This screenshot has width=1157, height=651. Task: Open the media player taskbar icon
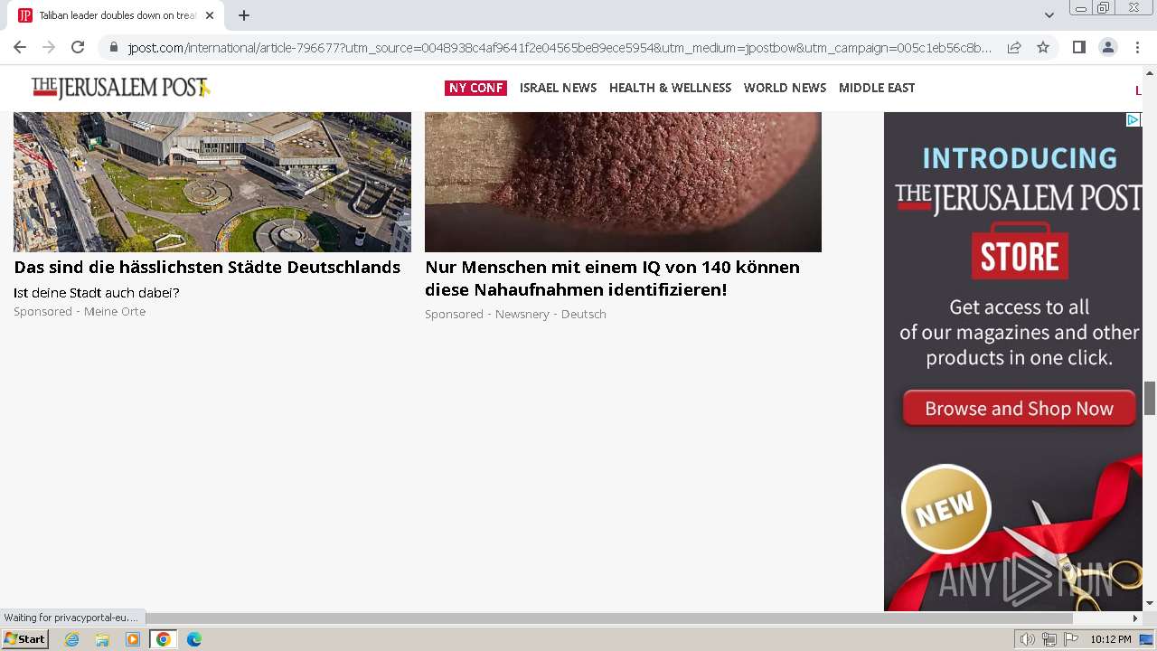[x=133, y=639]
